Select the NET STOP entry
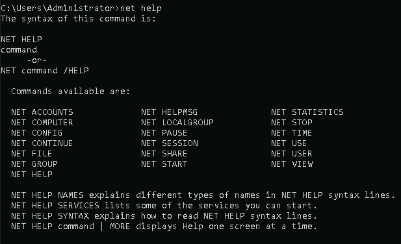401x244 pixels. click(292, 123)
